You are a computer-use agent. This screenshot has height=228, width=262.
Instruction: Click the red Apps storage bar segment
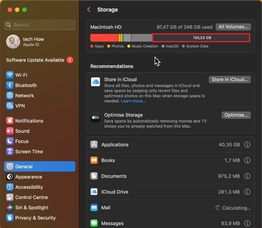pos(104,38)
